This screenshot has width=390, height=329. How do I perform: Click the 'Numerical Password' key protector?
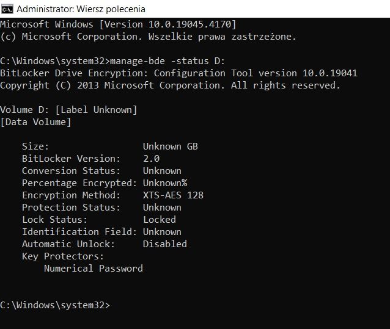pos(94,269)
